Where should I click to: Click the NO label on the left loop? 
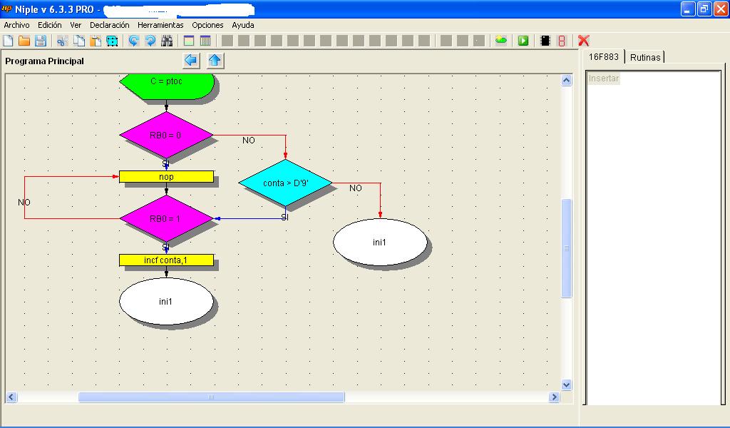[x=24, y=202]
